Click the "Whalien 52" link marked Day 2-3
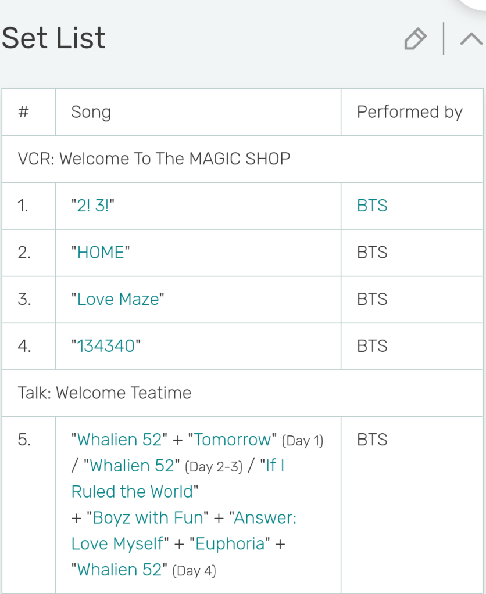 point(132,466)
